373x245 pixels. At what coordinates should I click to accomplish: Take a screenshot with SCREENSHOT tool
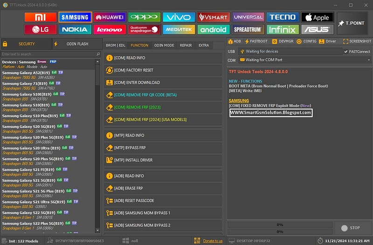[357, 41]
